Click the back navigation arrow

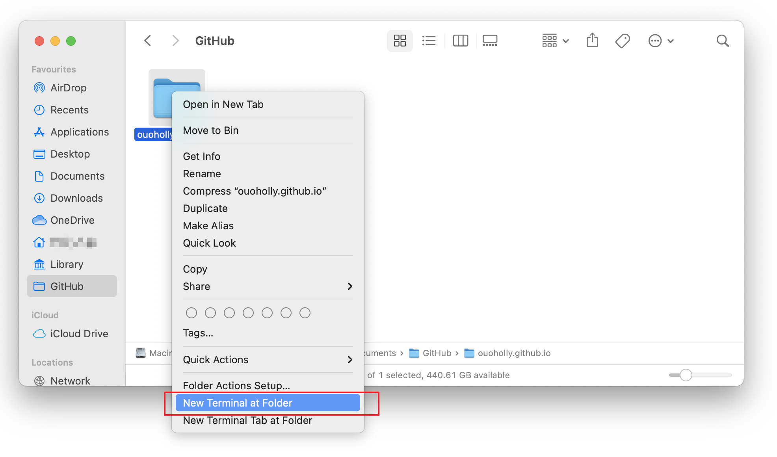(147, 41)
